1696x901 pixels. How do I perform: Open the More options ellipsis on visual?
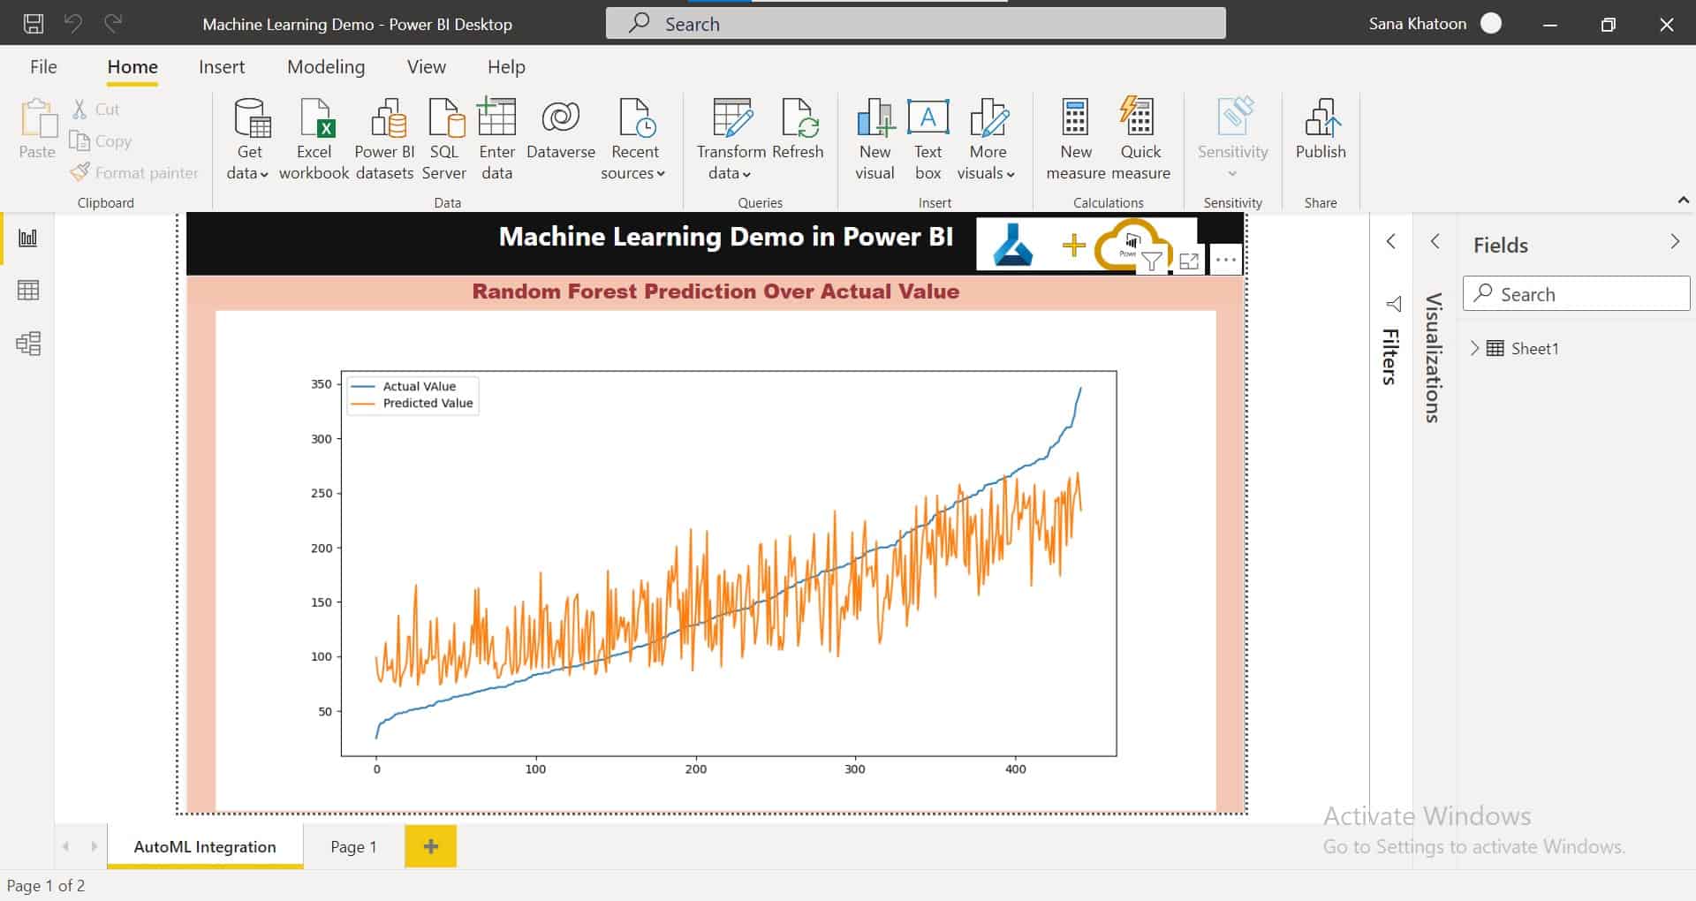point(1226,261)
